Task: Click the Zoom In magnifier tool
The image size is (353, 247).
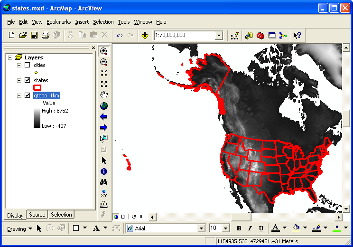Action: [x=104, y=51]
